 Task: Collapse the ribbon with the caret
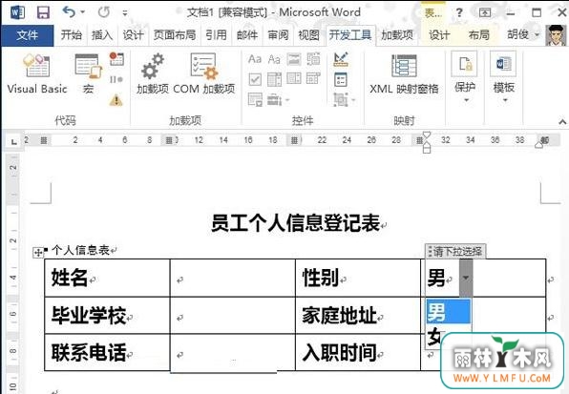562,122
